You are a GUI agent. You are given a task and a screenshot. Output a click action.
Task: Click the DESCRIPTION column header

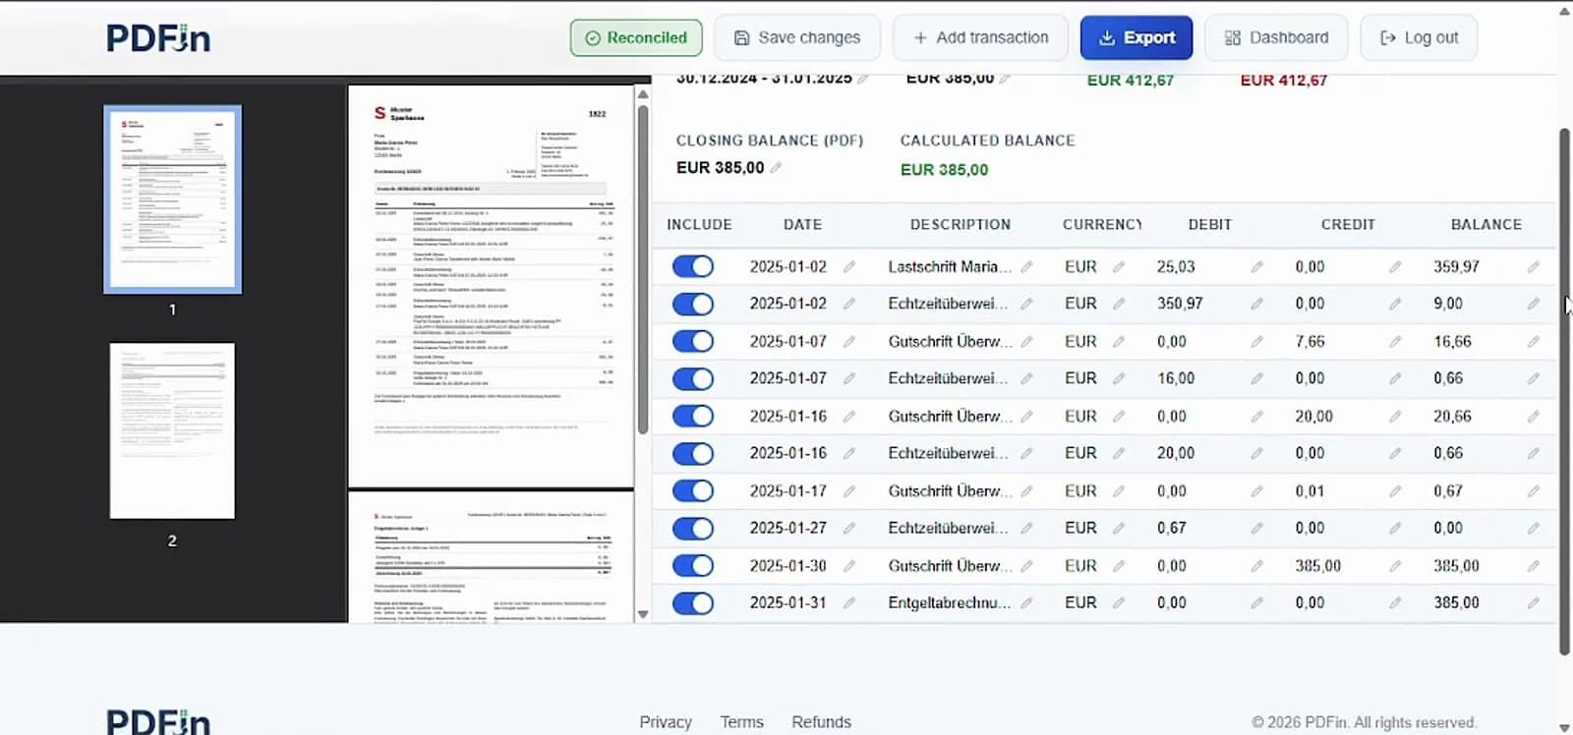point(961,225)
